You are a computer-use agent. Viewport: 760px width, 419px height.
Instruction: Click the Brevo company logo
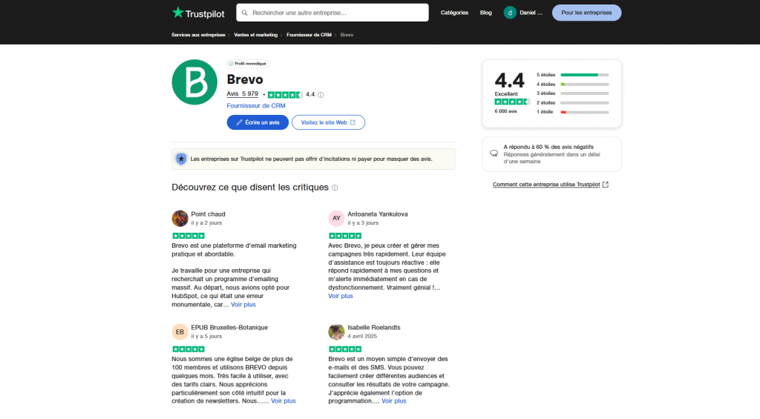[194, 82]
